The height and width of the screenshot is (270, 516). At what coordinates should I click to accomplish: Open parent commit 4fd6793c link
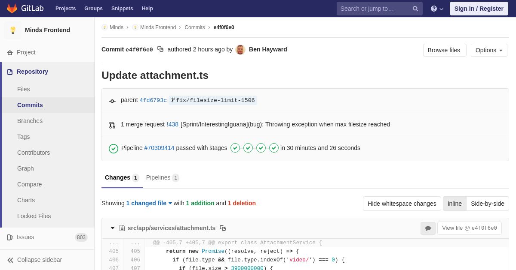(x=153, y=100)
